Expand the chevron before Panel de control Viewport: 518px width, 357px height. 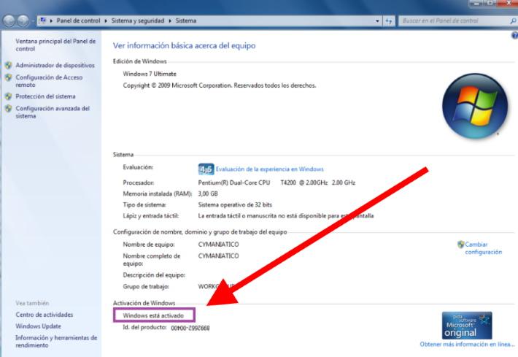tap(51, 21)
